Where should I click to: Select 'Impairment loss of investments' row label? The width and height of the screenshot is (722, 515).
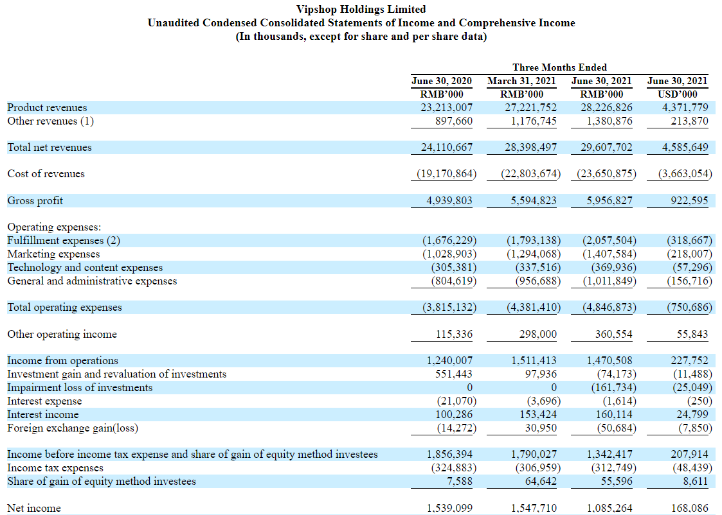[x=80, y=388]
